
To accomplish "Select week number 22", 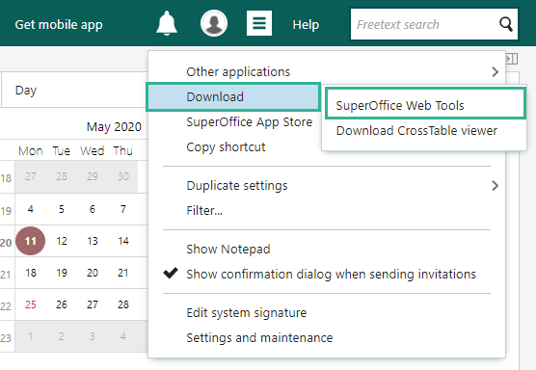I will click(x=6, y=305).
